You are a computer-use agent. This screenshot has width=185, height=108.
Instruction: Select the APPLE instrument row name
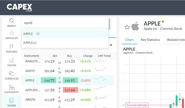coord(30,80)
